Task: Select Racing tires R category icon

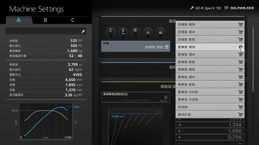Action: [135, 31]
